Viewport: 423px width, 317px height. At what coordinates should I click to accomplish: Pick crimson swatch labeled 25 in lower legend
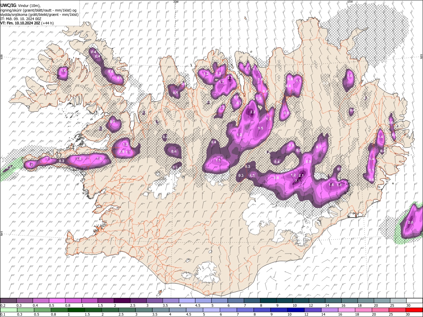pyautogui.click(x=397, y=310)
